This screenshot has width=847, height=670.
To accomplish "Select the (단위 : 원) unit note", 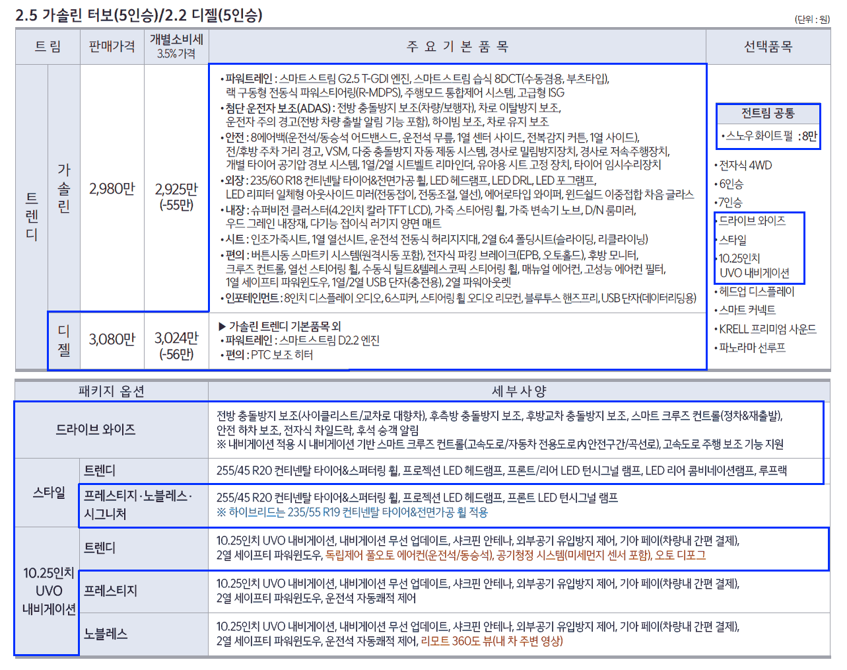I will [812, 19].
